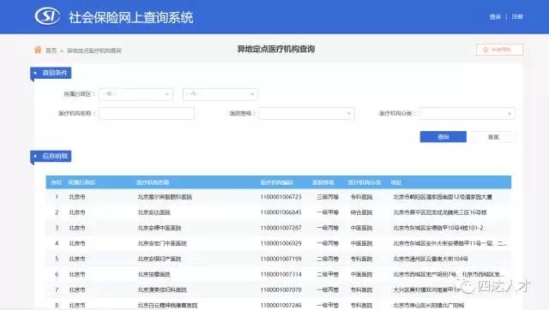
Task: Select the 信息明细 section tab
Action: click(51, 156)
